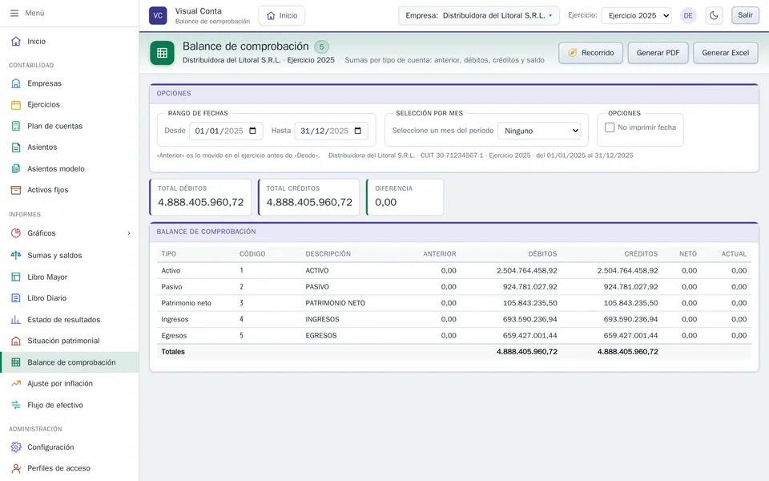Viewport: 769px width, 481px height.
Task: Click the Flujo de efectivo icon
Action: pyautogui.click(x=16, y=405)
